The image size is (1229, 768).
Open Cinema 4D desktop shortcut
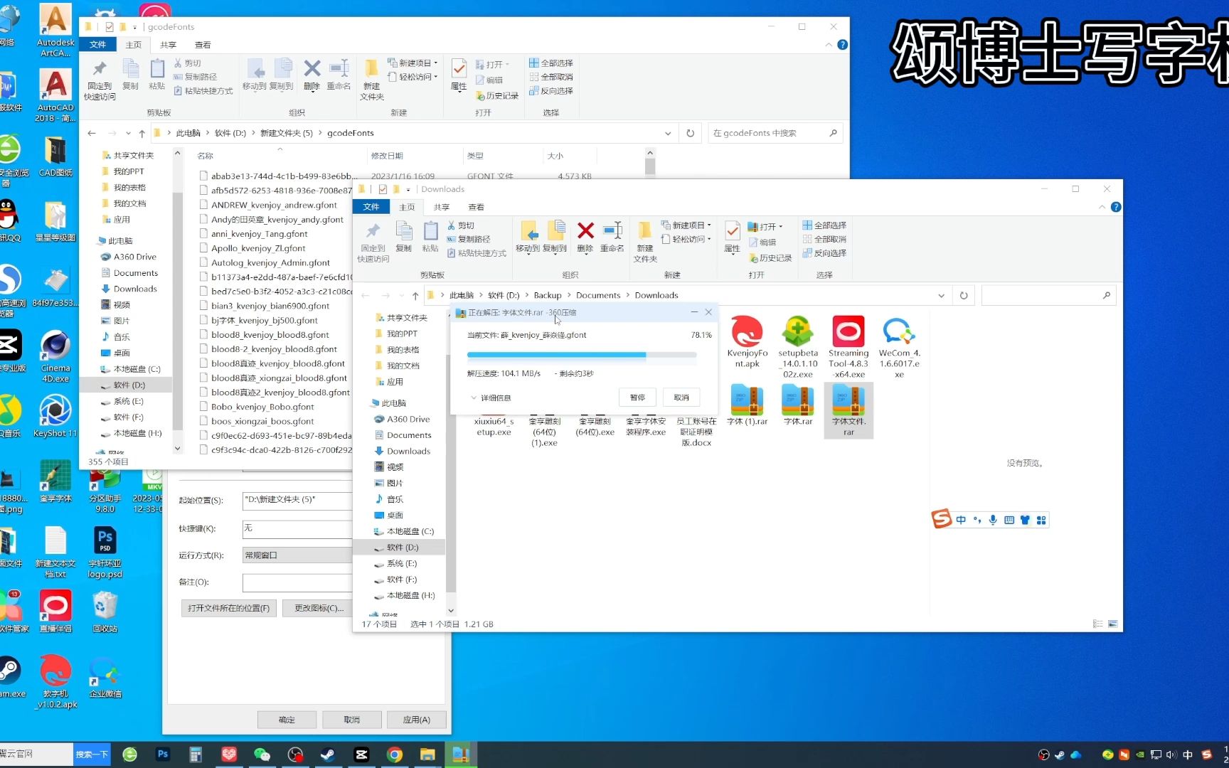click(x=55, y=357)
